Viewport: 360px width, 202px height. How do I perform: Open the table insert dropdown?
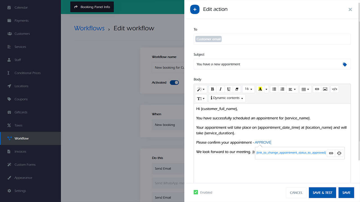305,89
